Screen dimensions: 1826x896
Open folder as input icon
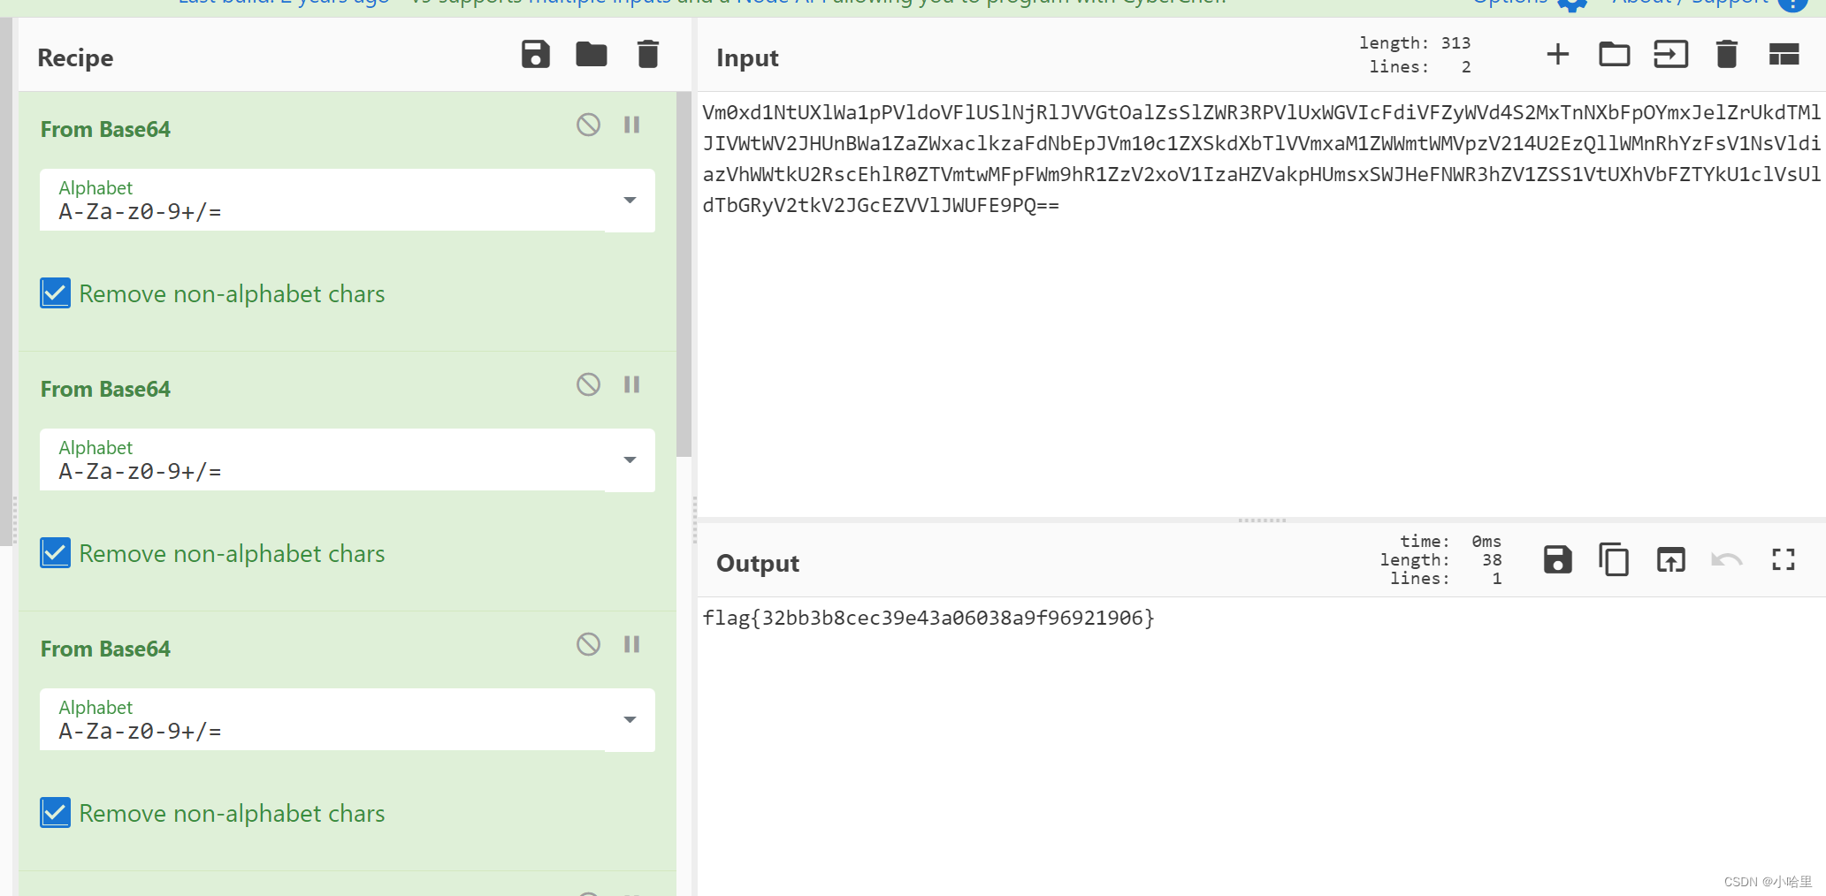pos(1615,55)
